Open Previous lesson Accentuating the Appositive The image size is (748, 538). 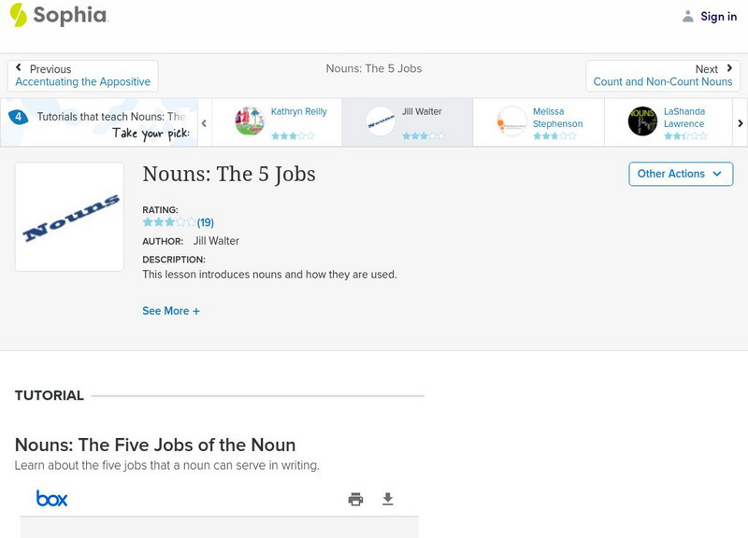[82, 81]
